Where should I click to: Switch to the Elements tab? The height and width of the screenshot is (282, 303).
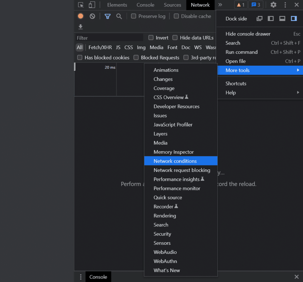click(x=117, y=5)
